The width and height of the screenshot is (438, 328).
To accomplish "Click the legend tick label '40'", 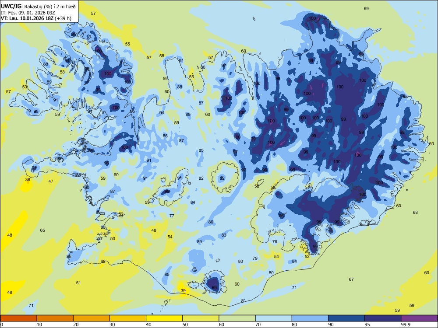I will click(149, 325).
